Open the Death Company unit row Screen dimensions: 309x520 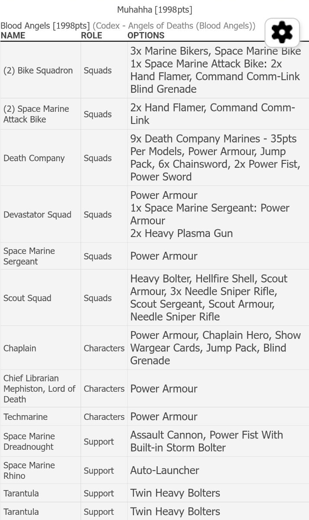click(154, 158)
